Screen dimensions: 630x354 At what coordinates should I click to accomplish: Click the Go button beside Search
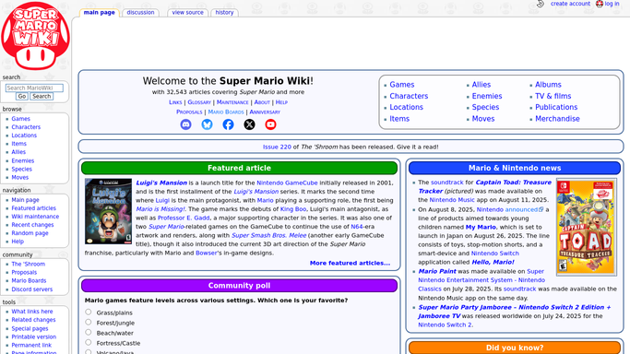pos(22,96)
